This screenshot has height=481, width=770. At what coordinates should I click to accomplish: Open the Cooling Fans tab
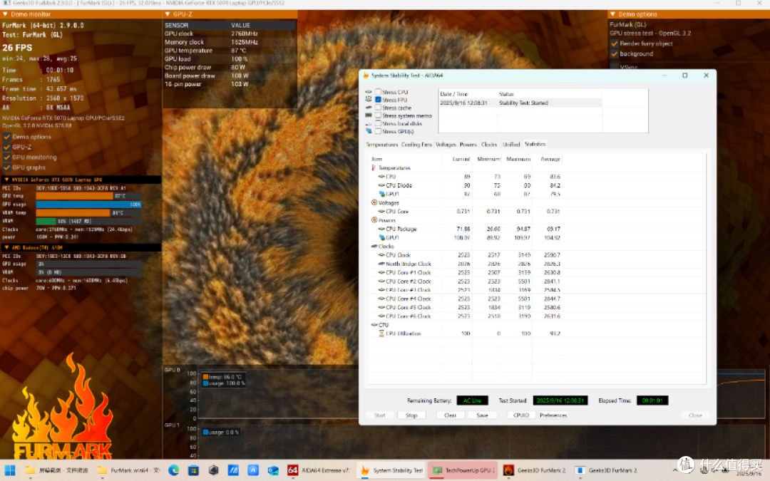tap(416, 144)
